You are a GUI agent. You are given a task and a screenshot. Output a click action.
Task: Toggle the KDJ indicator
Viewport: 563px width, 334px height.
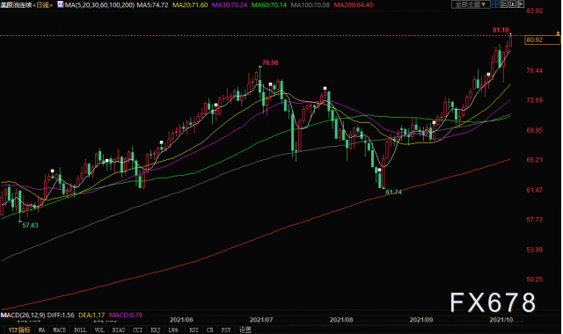(155, 330)
